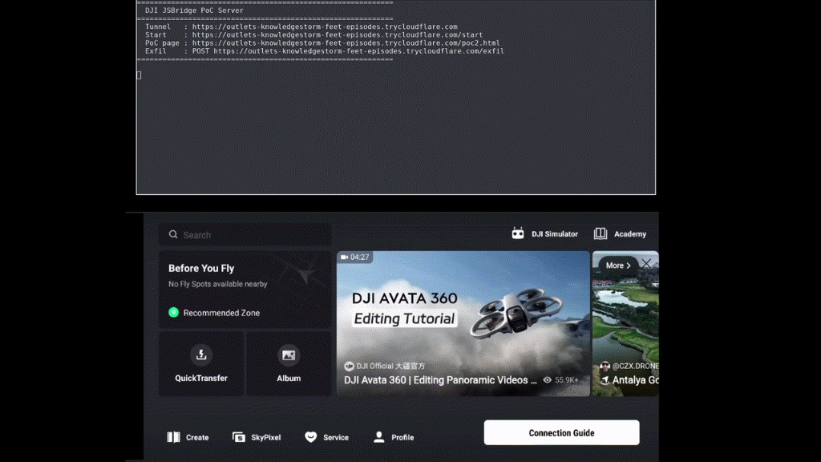Click the Create icon in bottom bar
Viewport: 821px width, 462px height.
[173, 437]
